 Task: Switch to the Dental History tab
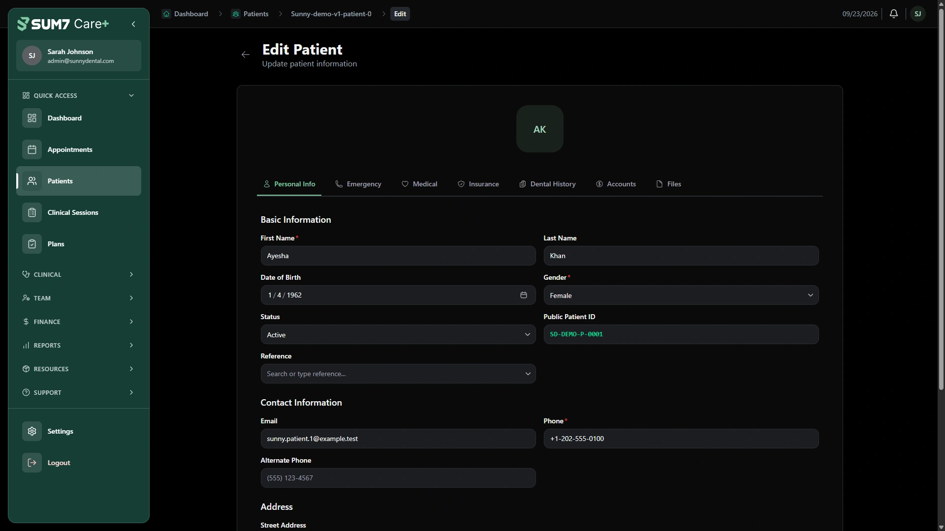point(547,184)
